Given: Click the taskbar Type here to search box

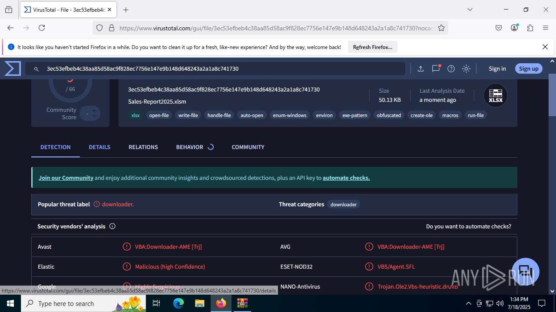Looking at the screenshot, I should coord(83,303).
